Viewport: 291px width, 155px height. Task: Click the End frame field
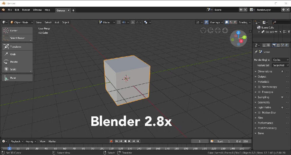click(x=243, y=141)
